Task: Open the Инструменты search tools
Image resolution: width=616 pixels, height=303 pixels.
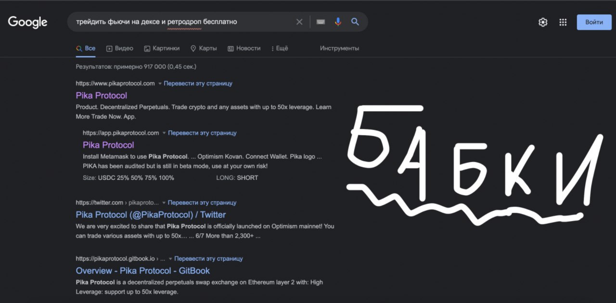Action: (339, 49)
